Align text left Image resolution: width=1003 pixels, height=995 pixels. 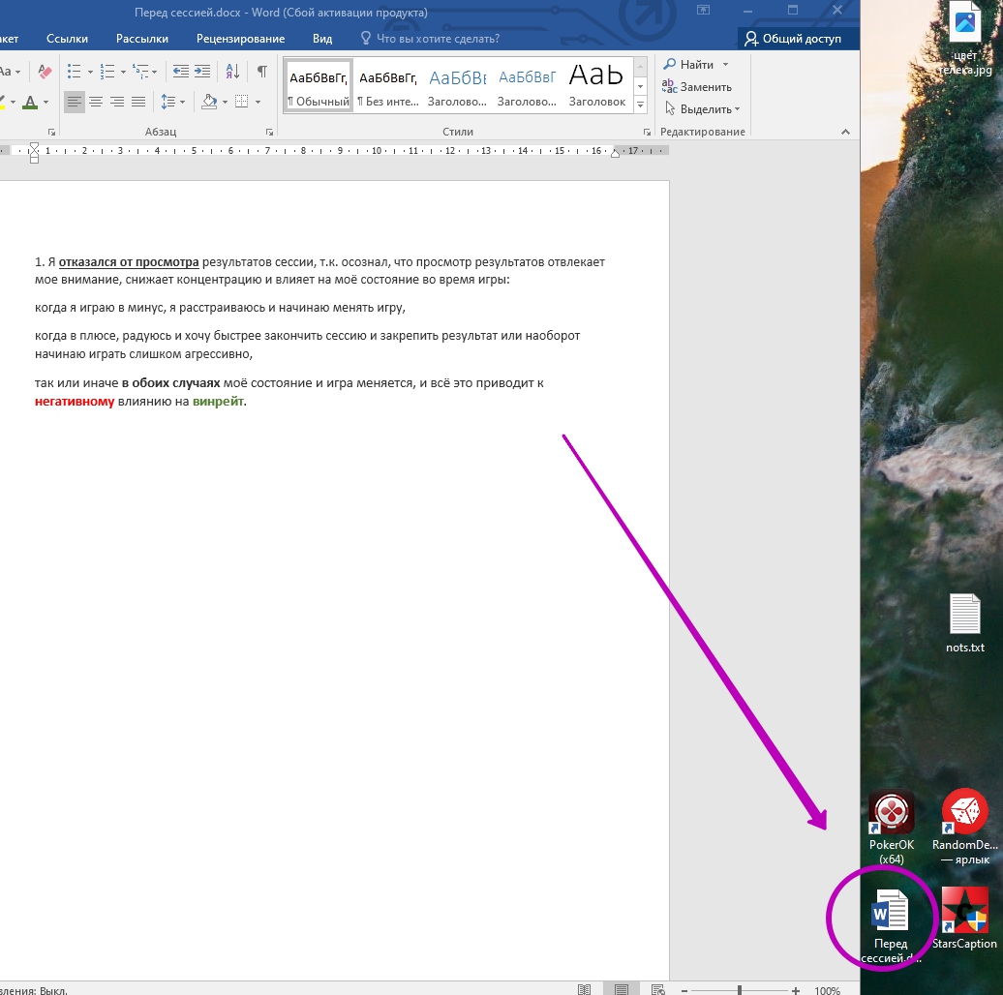pos(75,102)
